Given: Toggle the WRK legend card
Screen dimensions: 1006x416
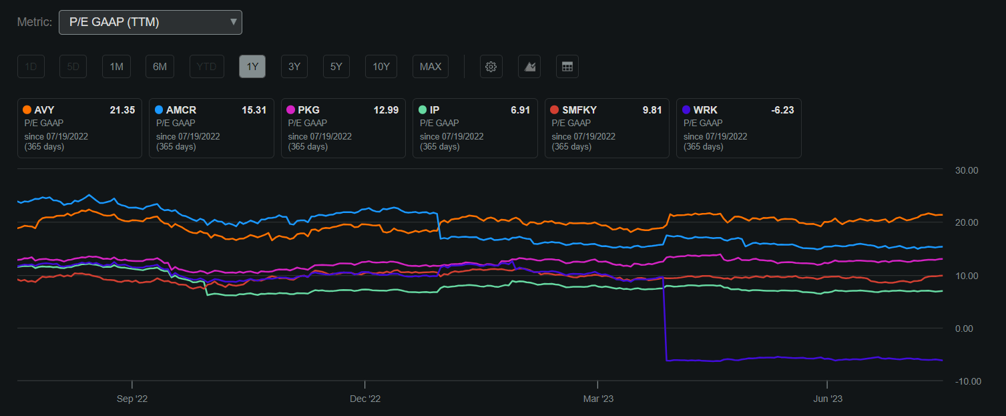Looking at the screenshot, I should [x=738, y=128].
